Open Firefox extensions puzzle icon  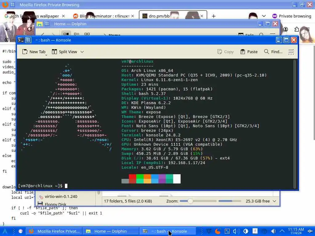point(297,29)
